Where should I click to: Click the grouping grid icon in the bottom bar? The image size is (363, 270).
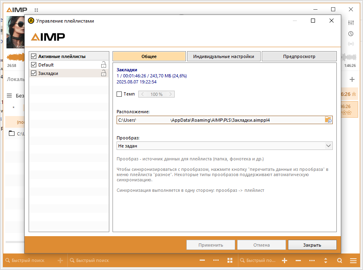click(230, 260)
